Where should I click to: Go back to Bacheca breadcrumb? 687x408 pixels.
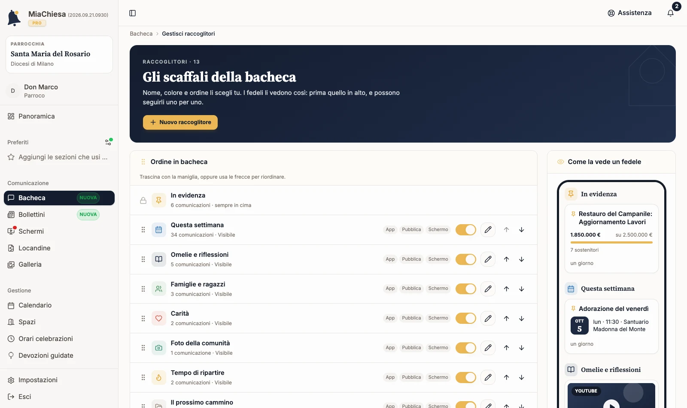click(x=141, y=34)
